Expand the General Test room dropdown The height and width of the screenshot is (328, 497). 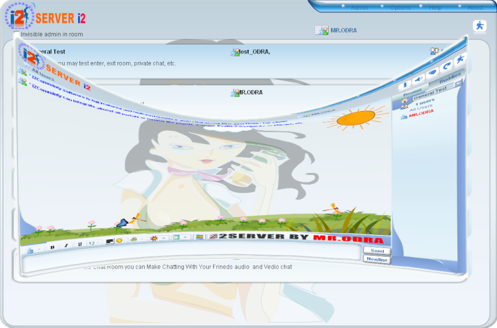(x=458, y=83)
